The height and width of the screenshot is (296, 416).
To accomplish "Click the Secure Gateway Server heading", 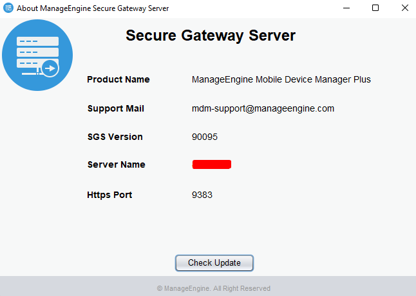I will pyautogui.click(x=211, y=35).
